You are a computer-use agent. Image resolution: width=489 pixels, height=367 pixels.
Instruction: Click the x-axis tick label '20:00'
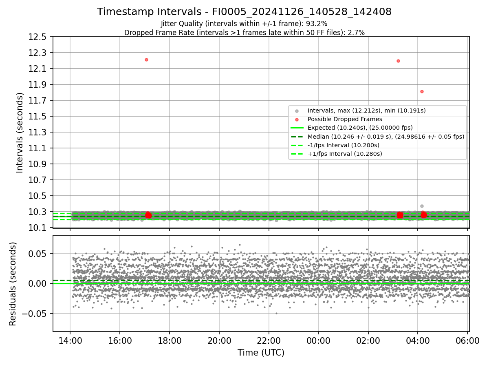(219, 340)
